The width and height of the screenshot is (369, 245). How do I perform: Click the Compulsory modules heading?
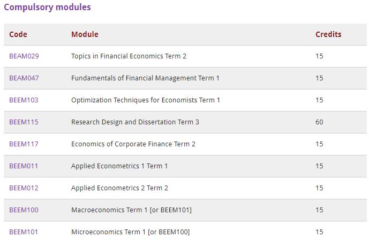(x=47, y=8)
